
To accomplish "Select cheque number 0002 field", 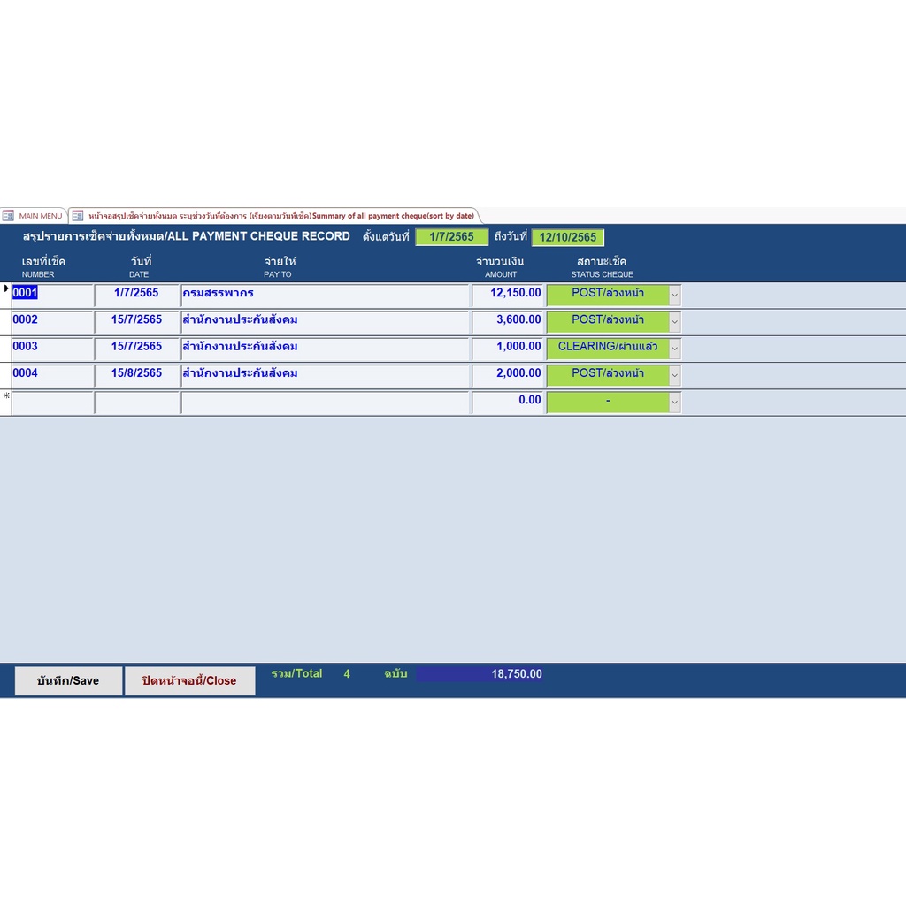I will 52,320.
